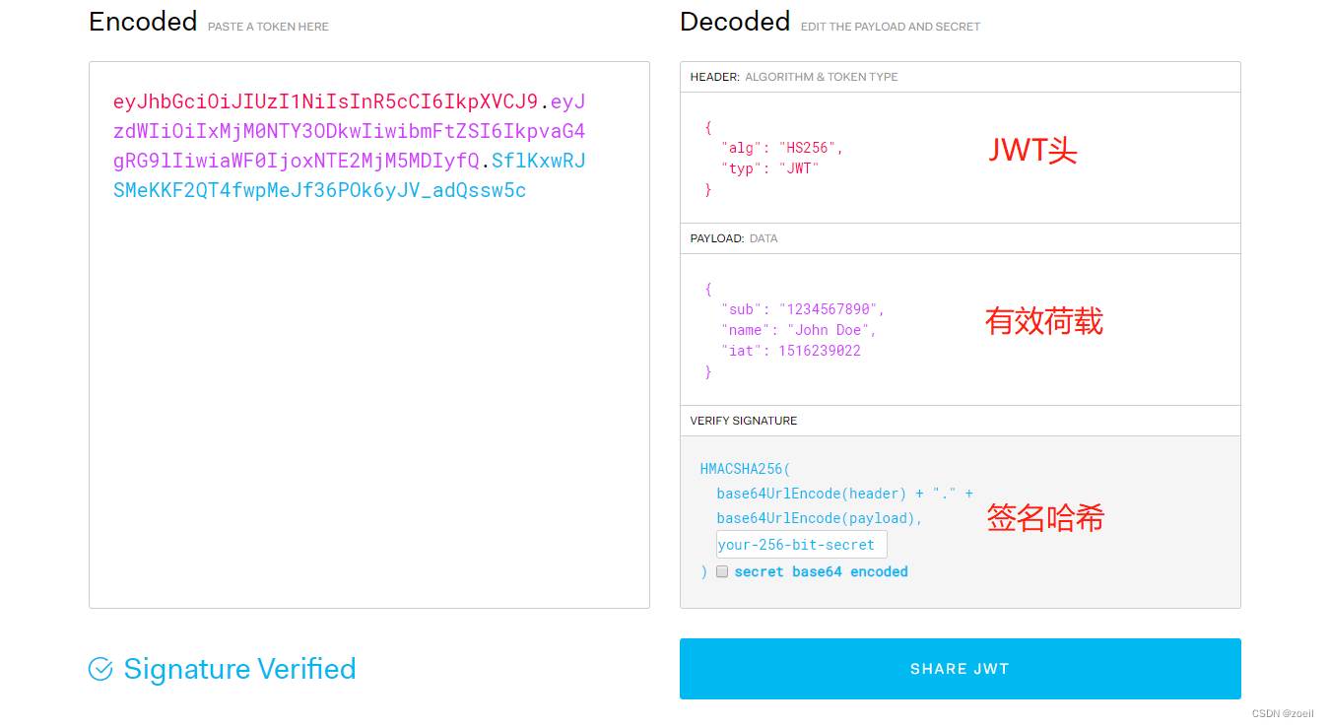Focus the your-256-bit-secret input field
This screenshot has height=727, width=1328.
(801, 545)
